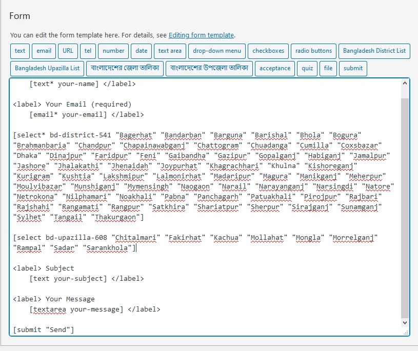Click "Rajshahi" in the district list

pyautogui.click(x=33, y=207)
